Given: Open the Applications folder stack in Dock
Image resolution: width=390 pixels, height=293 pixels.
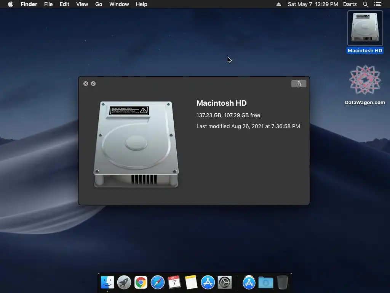Looking at the screenshot, I should point(249,283).
